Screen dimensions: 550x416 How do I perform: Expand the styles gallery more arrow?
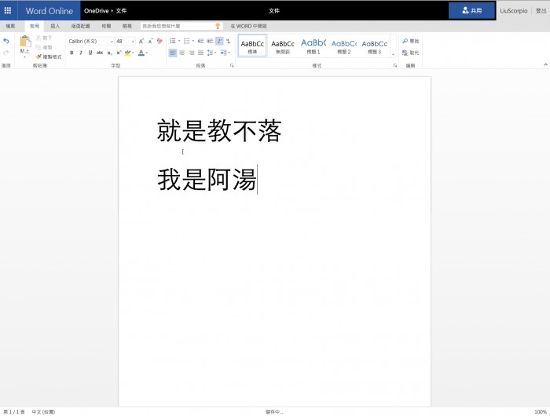pos(393,54)
